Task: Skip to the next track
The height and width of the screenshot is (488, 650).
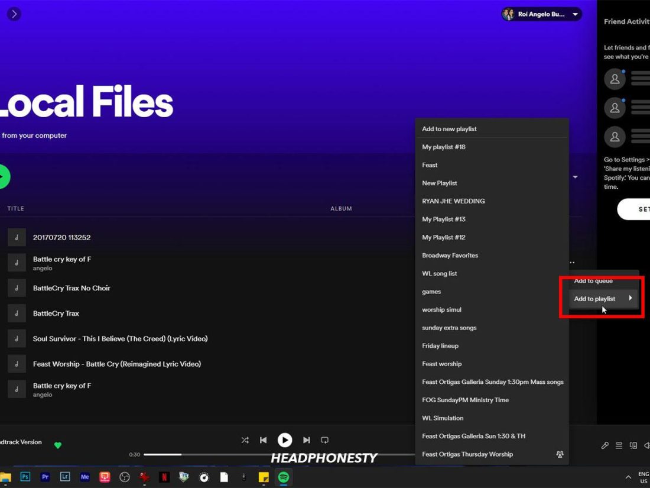Action: click(x=306, y=440)
